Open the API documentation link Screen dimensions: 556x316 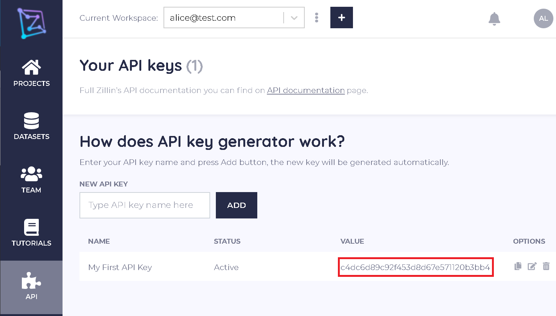click(305, 90)
